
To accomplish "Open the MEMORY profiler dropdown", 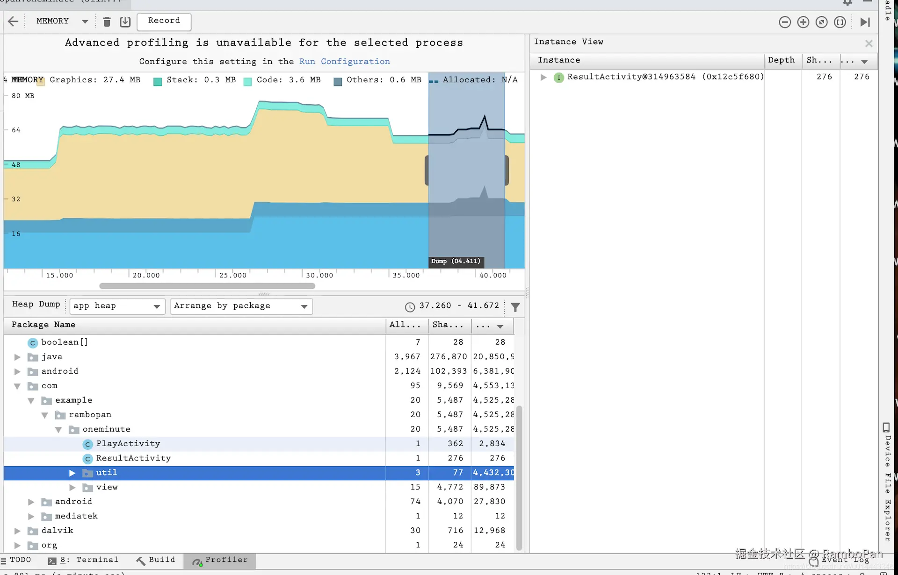I will tap(62, 21).
